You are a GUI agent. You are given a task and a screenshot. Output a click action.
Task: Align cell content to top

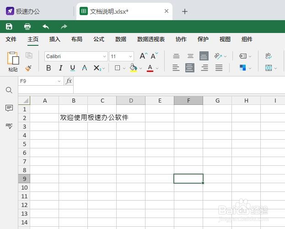pyautogui.click(x=176, y=56)
